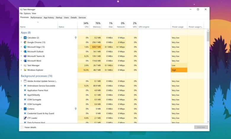Screen dimensions: 231x139
Task: Open the Options menu
Action: (27, 13)
